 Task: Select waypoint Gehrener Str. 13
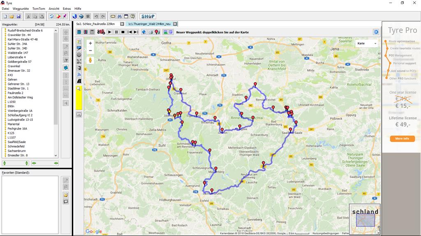pyautogui.click(x=18, y=84)
